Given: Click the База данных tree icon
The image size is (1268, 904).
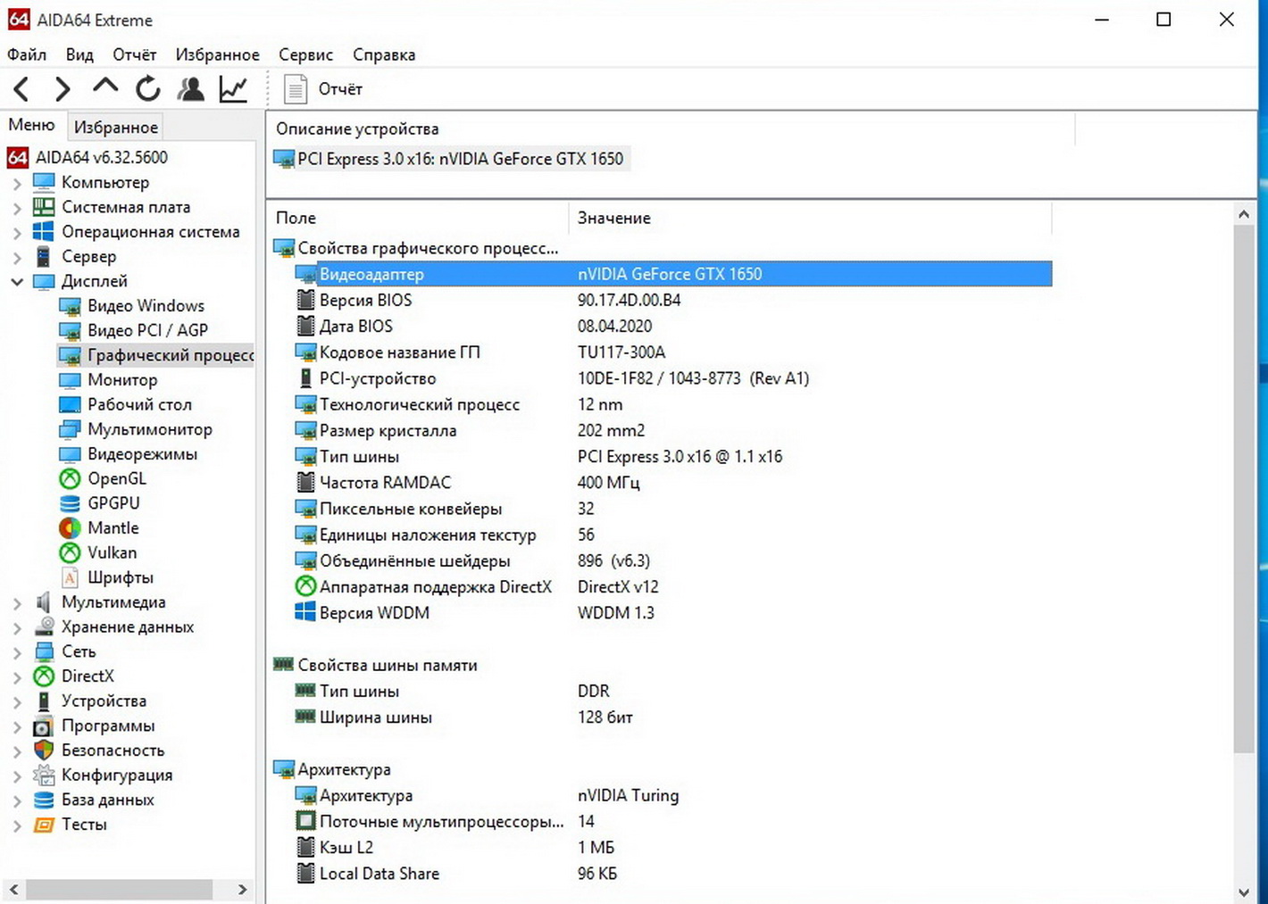Looking at the screenshot, I should 44,800.
